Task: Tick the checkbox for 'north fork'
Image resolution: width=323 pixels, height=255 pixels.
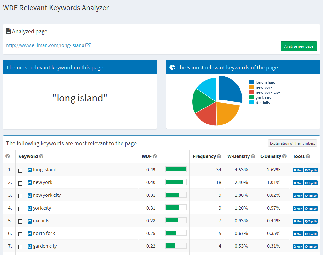Action: tap(20, 234)
